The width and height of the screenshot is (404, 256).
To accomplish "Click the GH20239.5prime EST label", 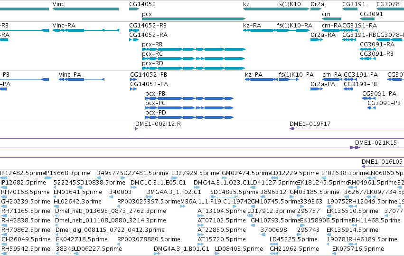I will [x=26, y=201].
